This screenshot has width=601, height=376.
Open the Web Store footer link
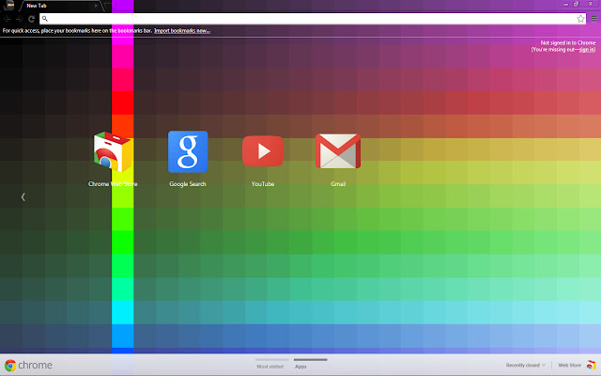[x=570, y=366]
